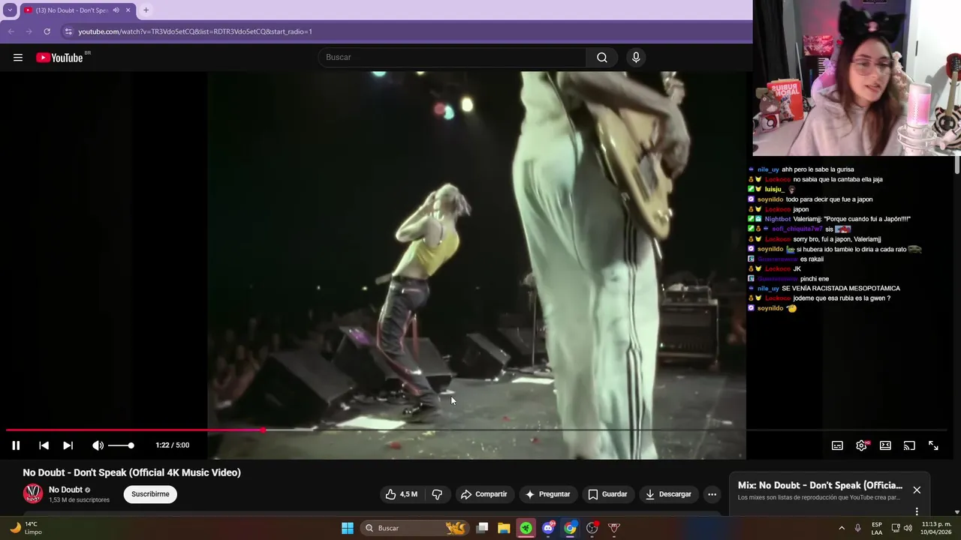Select the youtube.com URL address bar
The image size is (961, 540).
tap(195, 31)
